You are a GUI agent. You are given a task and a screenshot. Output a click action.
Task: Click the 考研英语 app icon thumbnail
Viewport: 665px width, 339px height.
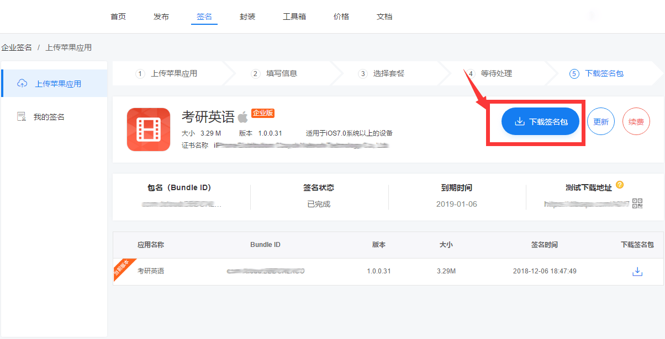click(148, 130)
